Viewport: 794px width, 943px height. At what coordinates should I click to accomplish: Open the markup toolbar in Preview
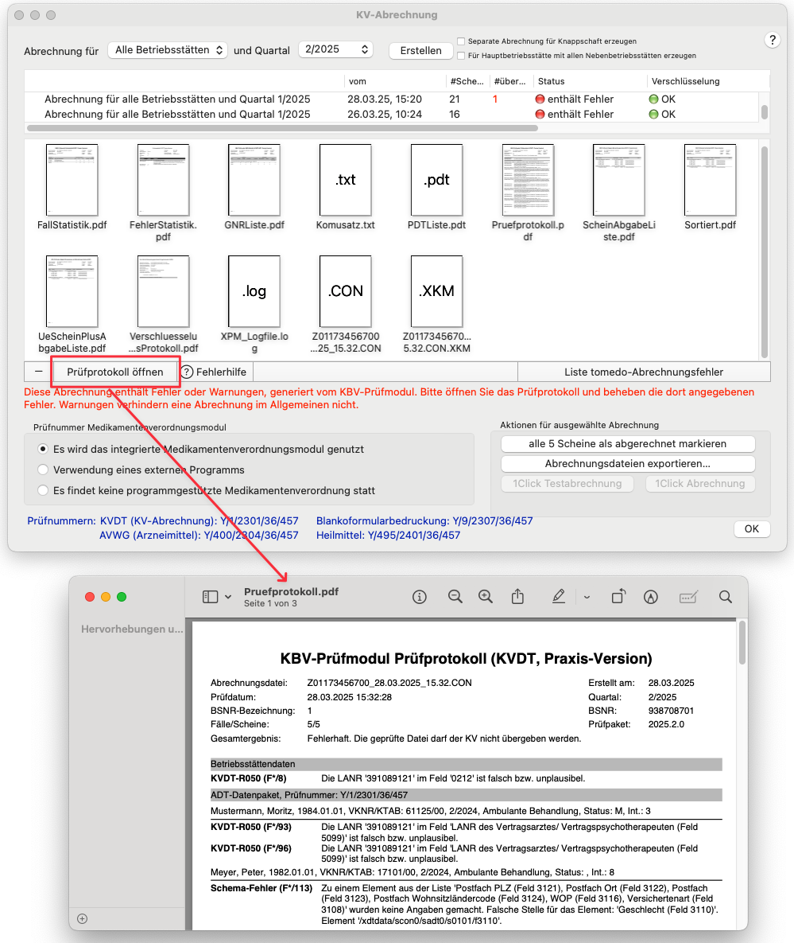point(650,597)
